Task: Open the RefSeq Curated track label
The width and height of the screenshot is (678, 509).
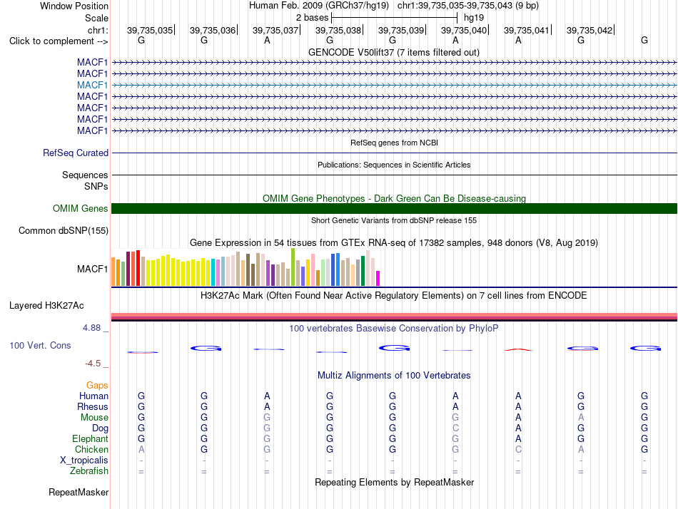Action: (x=76, y=153)
